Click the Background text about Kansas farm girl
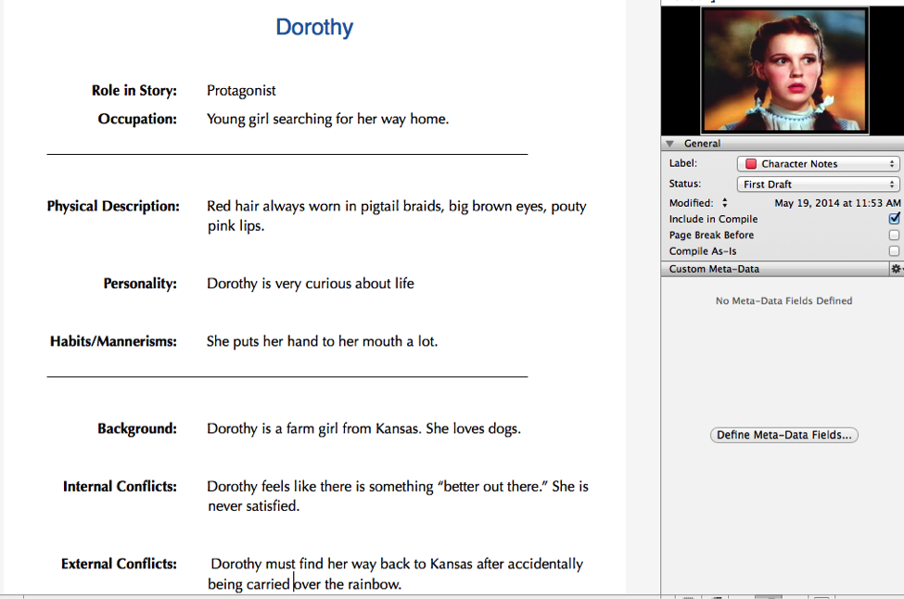This screenshot has height=599, width=904. tap(363, 428)
